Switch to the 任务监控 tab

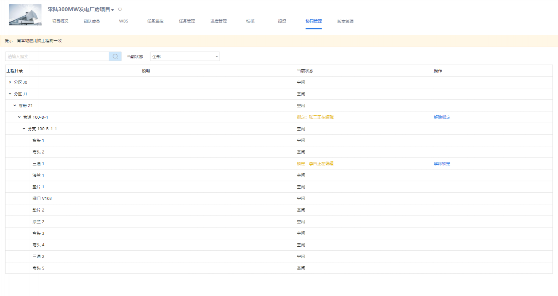tap(155, 21)
